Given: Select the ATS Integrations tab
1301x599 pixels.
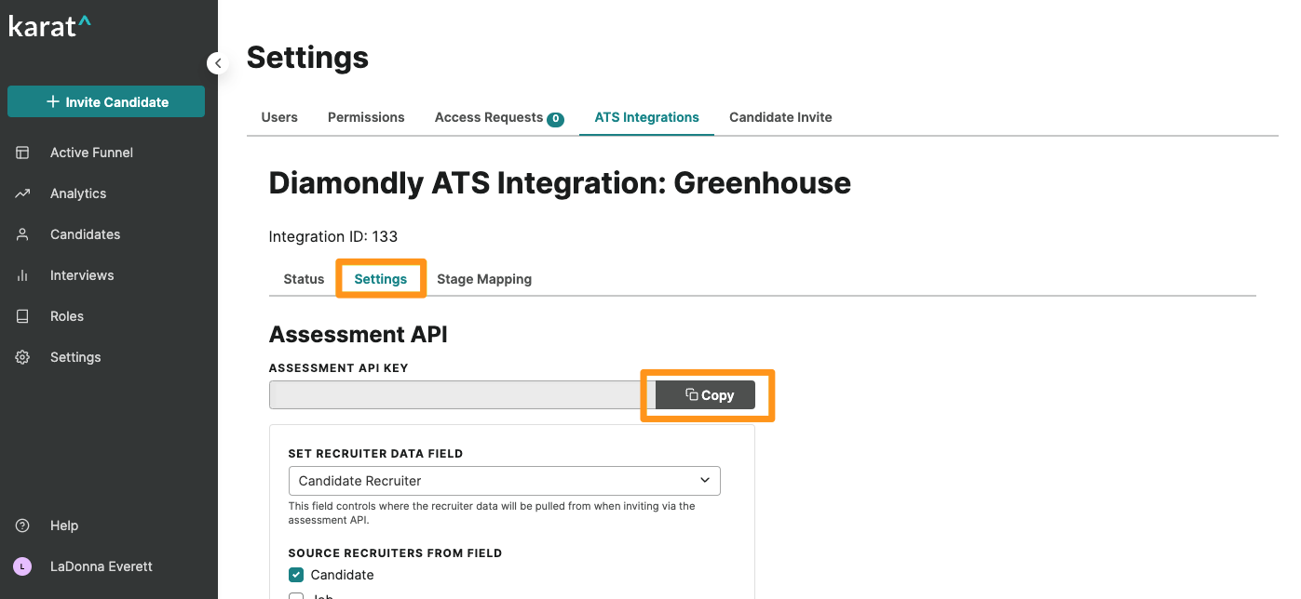Looking at the screenshot, I should click(646, 117).
